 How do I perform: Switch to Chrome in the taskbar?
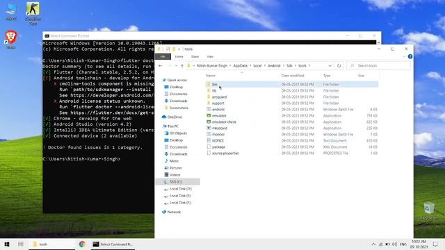click(x=82, y=244)
